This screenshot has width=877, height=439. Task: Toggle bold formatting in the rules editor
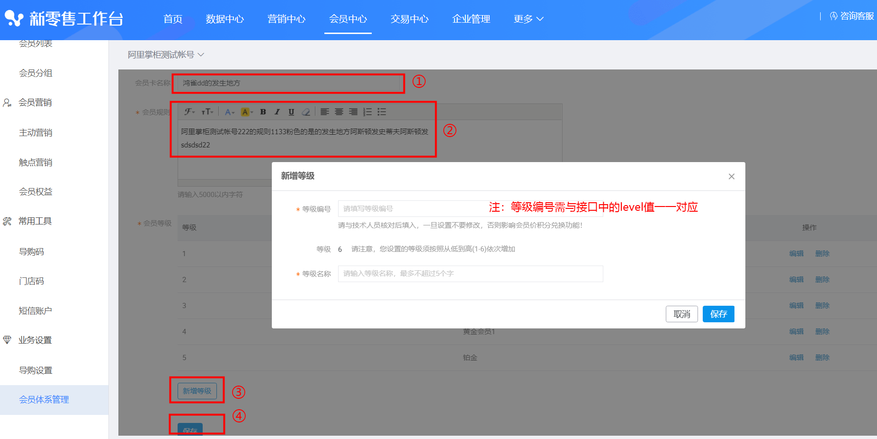click(x=263, y=112)
